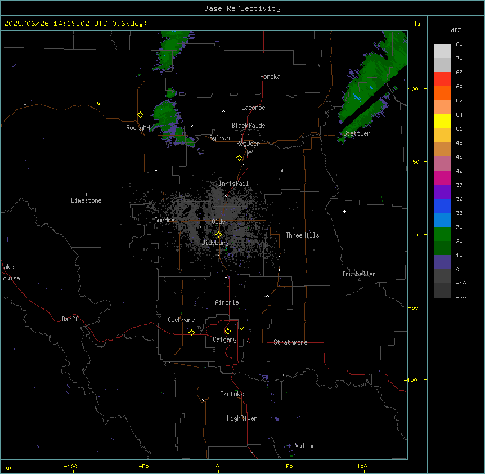Click the HighRiver label
This screenshot has height=474, width=485.
coord(241,418)
